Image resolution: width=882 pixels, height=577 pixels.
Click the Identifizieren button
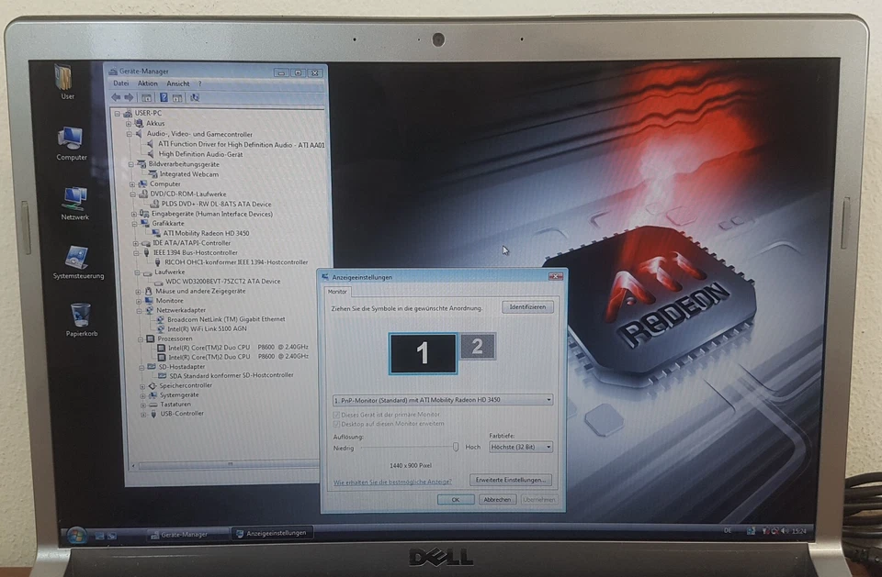526,307
